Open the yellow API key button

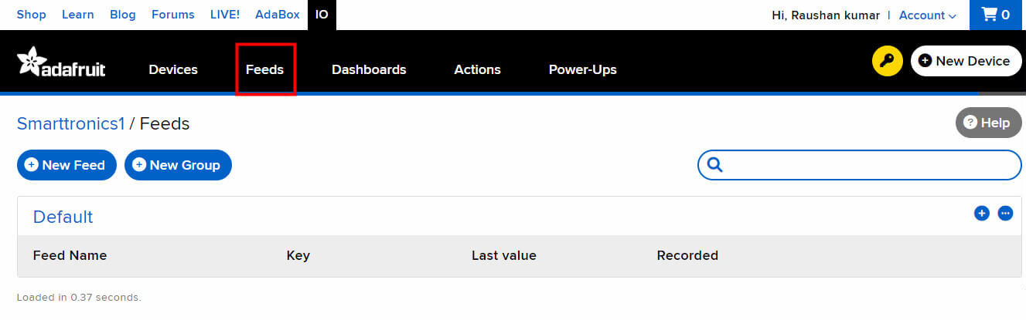(887, 61)
